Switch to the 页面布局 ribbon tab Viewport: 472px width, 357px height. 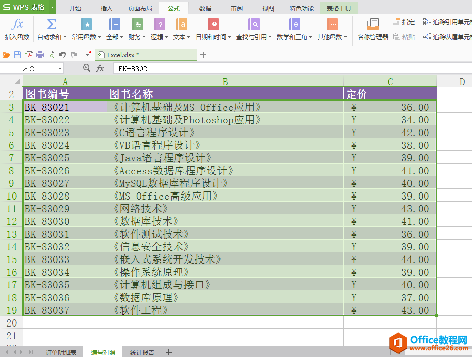pyautogui.click(x=140, y=9)
